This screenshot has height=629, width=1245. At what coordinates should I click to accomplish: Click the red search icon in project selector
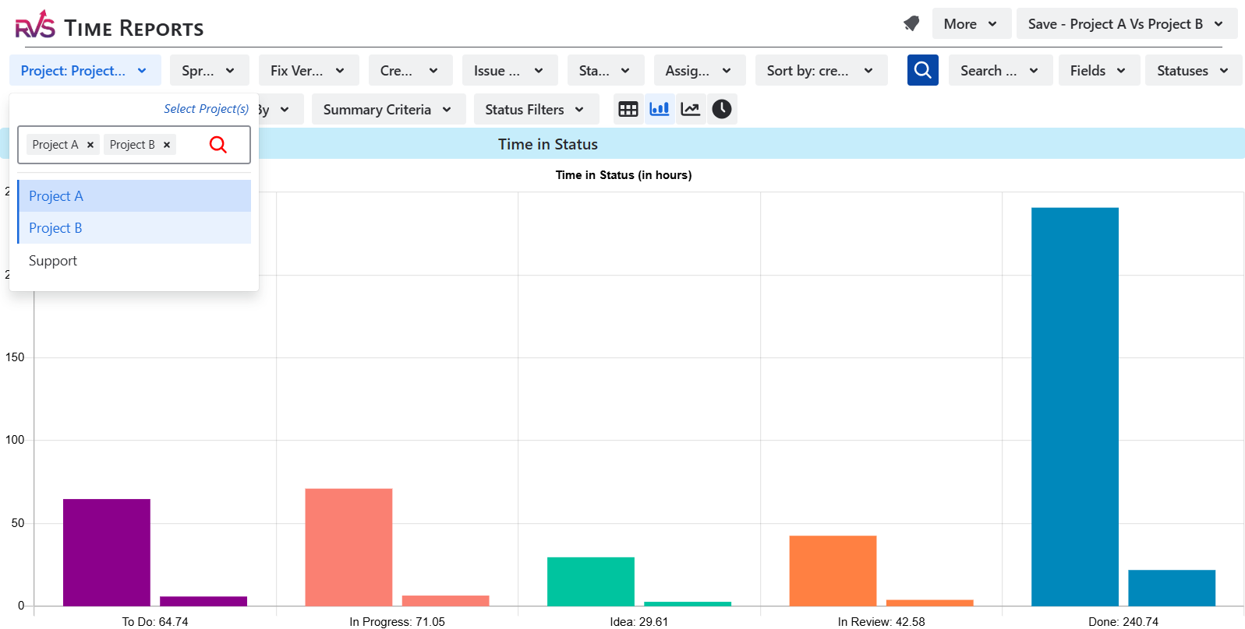(x=218, y=145)
